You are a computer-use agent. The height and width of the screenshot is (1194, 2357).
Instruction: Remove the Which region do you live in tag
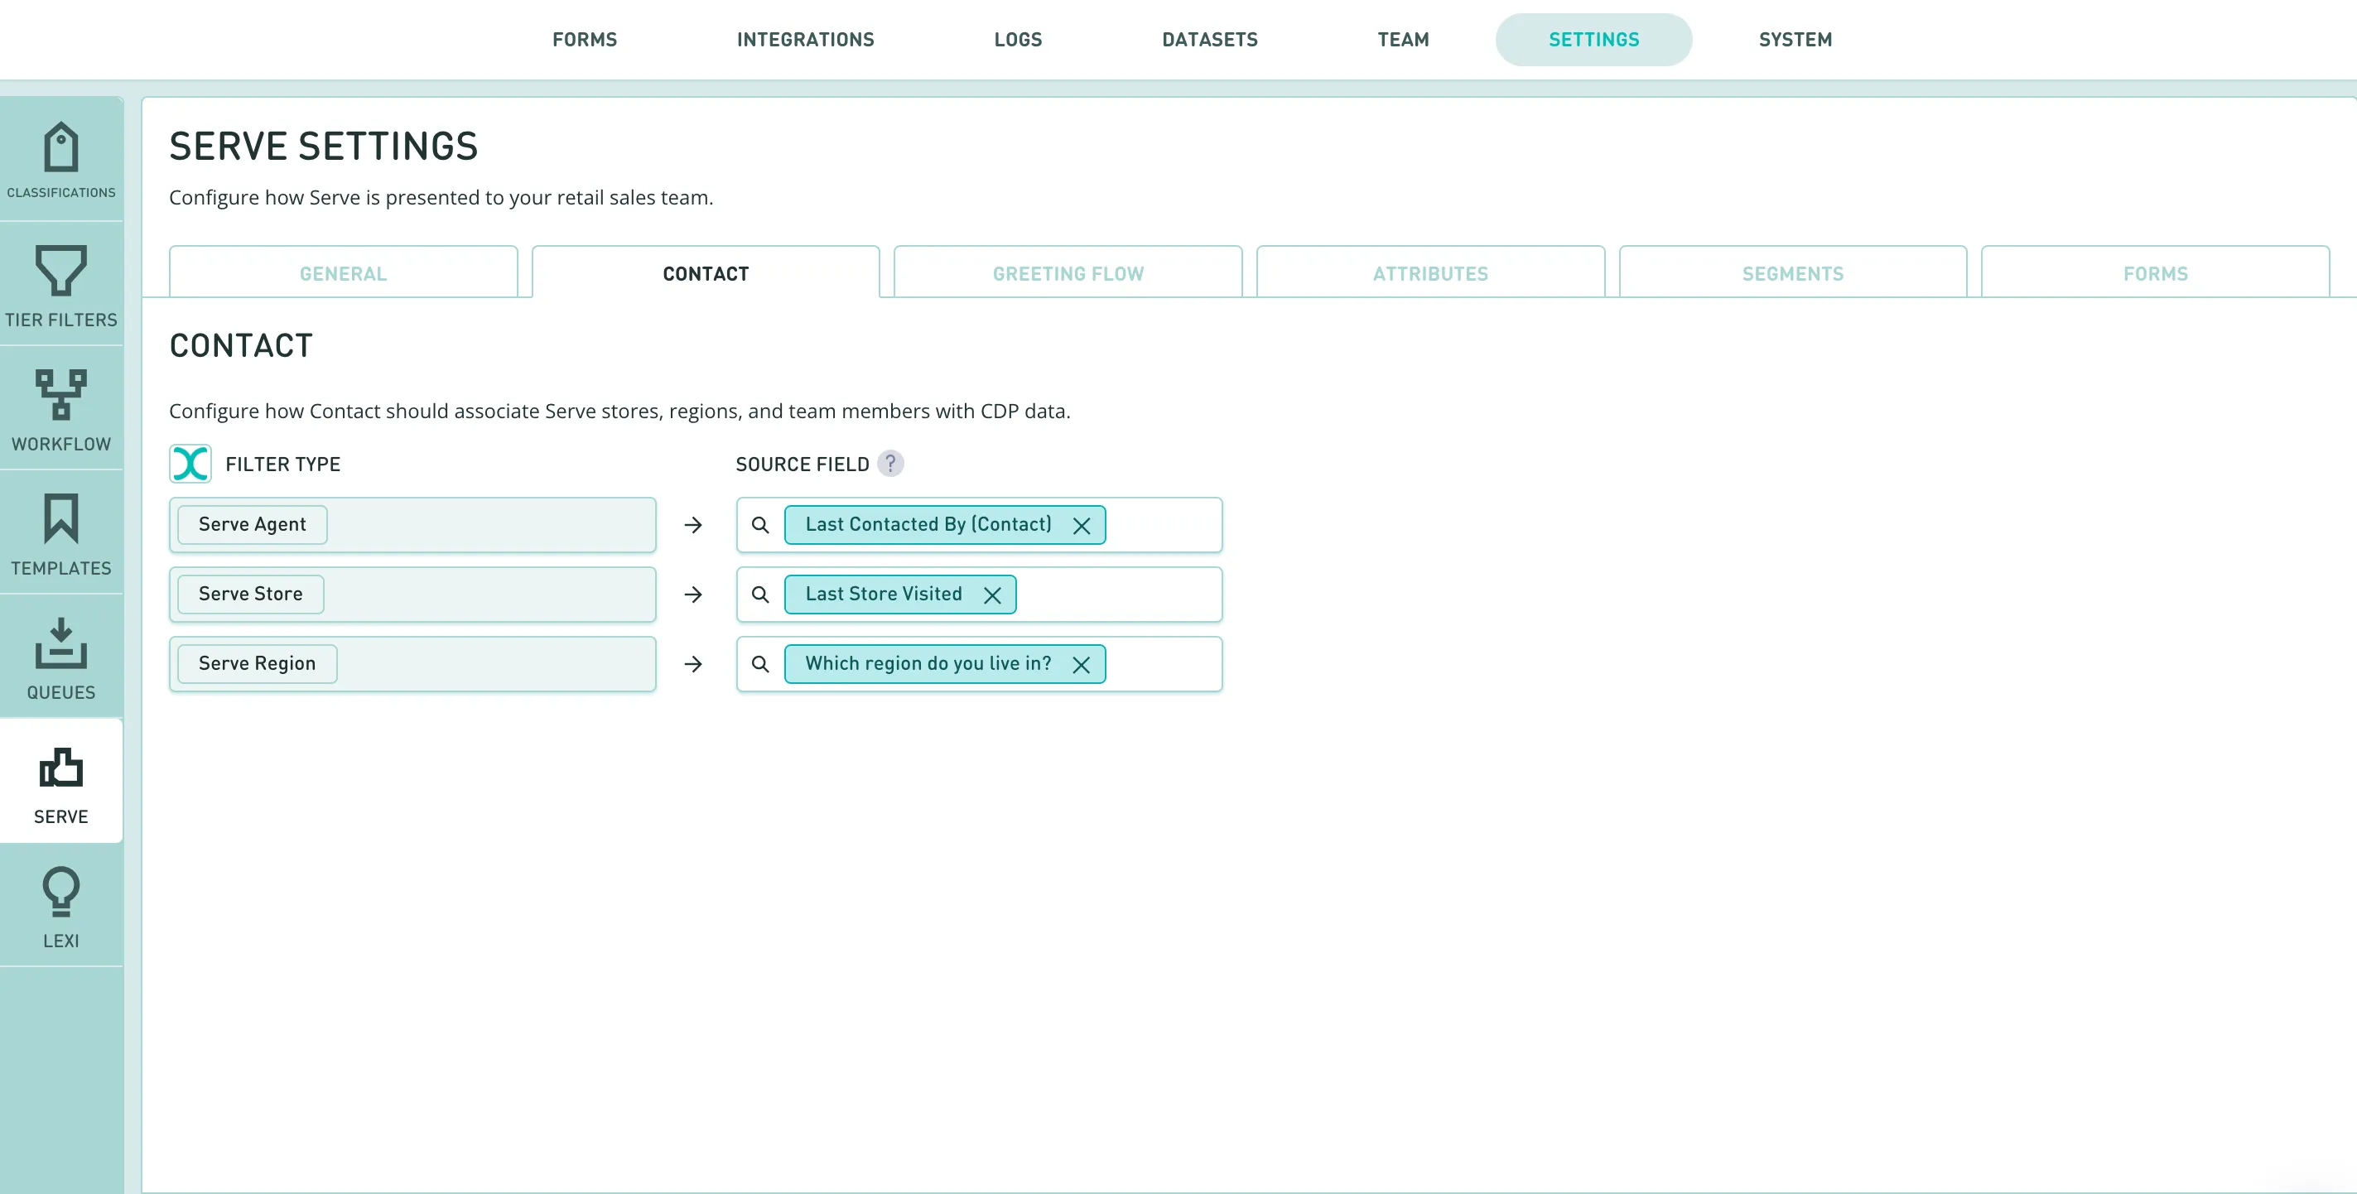tap(1081, 665)
